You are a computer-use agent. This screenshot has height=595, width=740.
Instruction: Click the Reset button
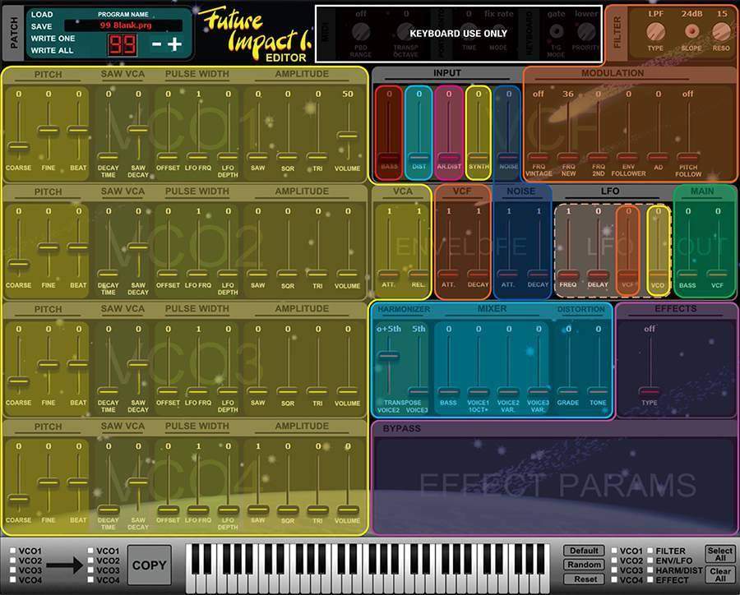pos(584,579)
